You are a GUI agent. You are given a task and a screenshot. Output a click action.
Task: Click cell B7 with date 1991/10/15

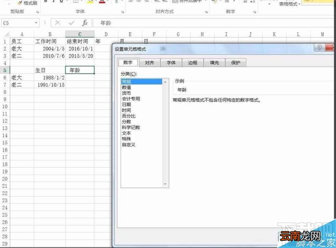point(50,85)
